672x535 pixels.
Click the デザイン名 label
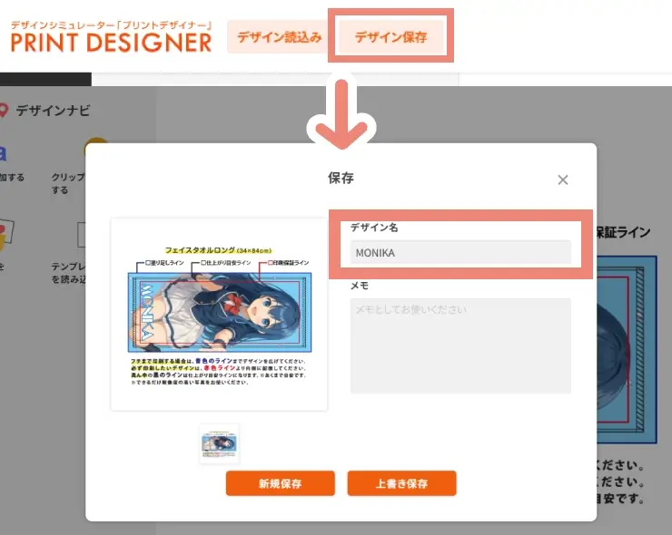[x=374, y=228]
